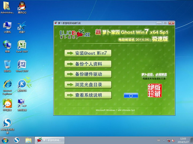Open 查看系统说明 system description
The height and width of the screenshot is (144, 193).
click(88, 95)
